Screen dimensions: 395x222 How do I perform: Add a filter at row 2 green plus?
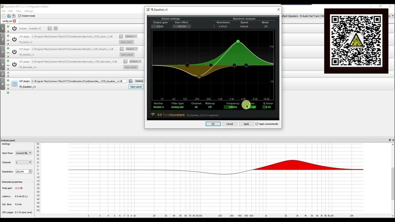tap(8, 36)
